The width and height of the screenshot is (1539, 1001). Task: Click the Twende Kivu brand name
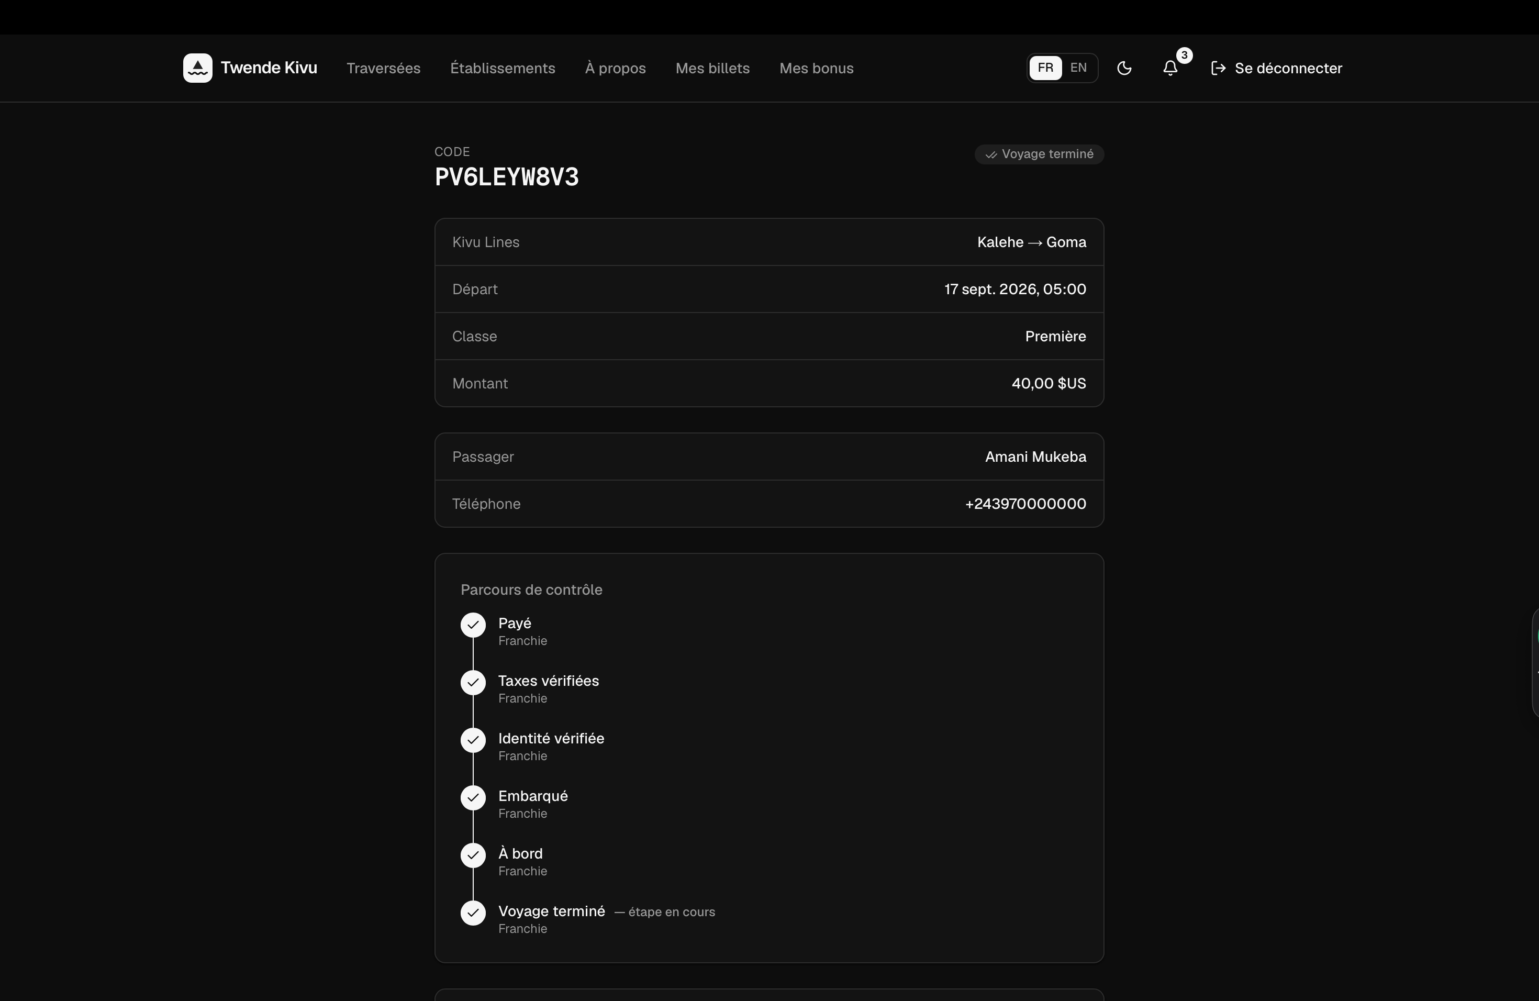click(269, 68)
